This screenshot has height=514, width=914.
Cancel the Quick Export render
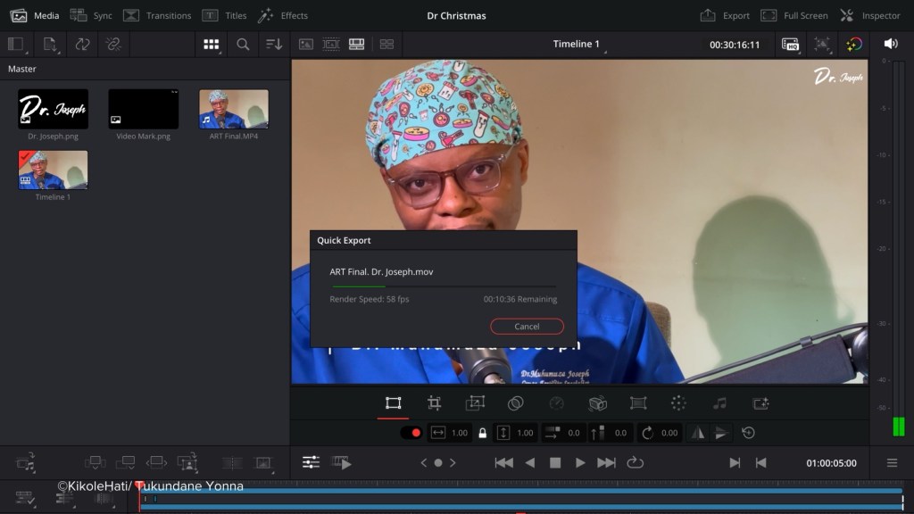527,327
